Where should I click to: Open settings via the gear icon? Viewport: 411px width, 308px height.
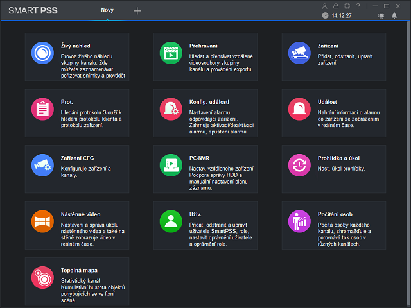pos(347,6)
